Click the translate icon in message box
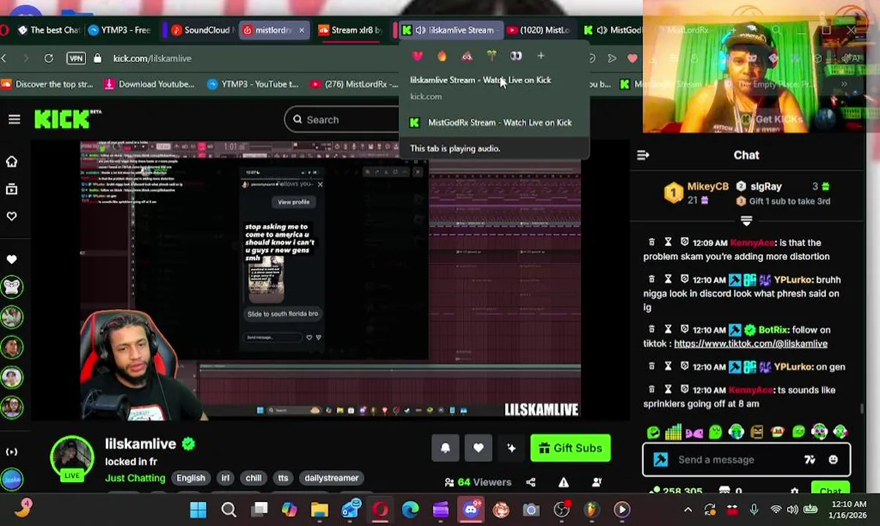The height and width of the screenshot is (526, 880). tap(809, 460)
